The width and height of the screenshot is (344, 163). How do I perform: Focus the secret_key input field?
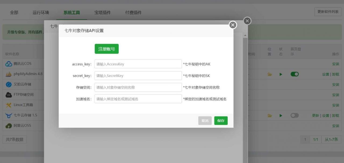[x=138, y=76]
